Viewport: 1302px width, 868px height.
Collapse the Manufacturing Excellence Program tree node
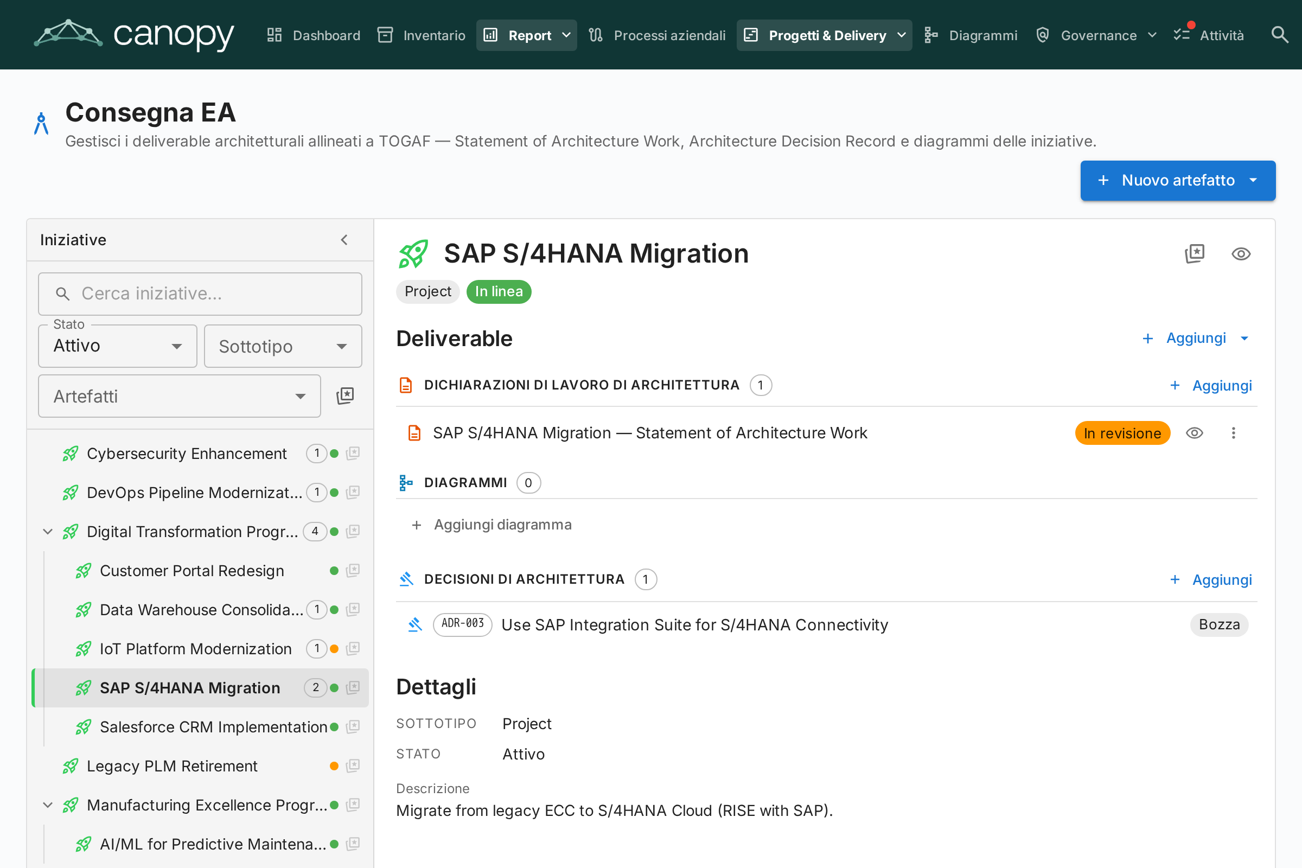(x=48, y=805)
